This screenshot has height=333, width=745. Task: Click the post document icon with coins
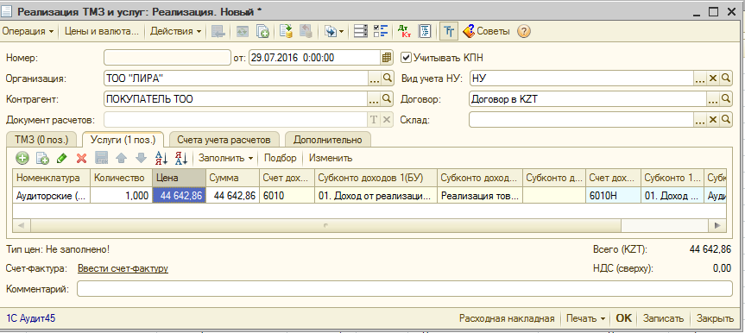pyautogui.click(x=286, y=31)
